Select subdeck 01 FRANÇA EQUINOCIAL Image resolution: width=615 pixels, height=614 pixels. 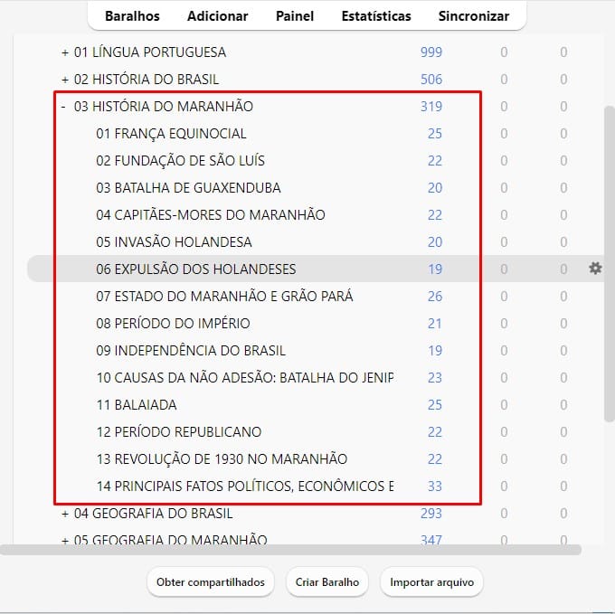[x=171, y=133]
